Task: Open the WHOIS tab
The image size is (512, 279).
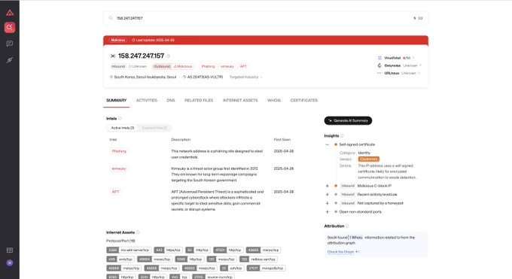Action: pyautogui.click(x=274, y=101)
